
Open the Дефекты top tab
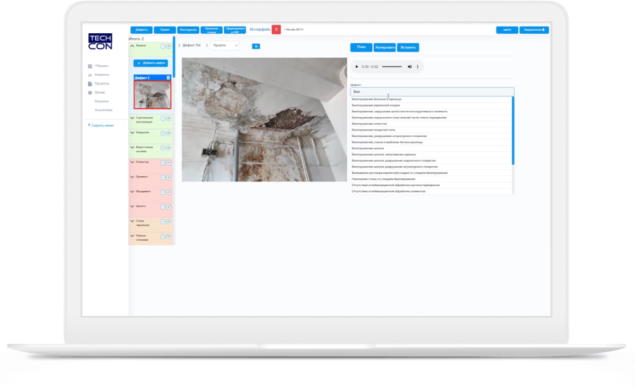click(x=142, y=30)
